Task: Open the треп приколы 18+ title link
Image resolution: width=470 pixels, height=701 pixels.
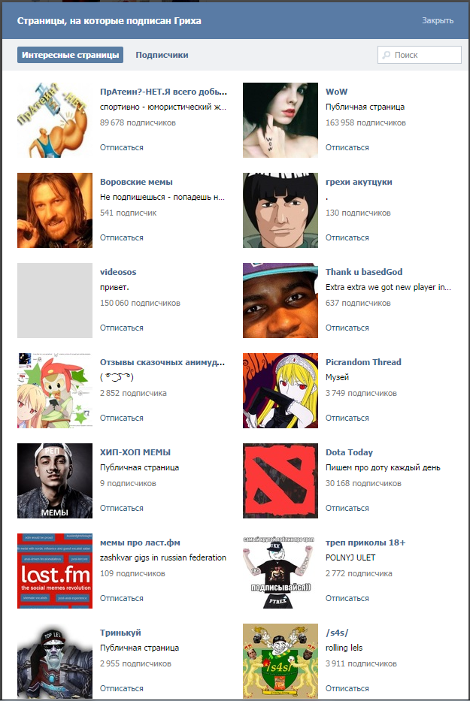Action: tap(365, 542)
